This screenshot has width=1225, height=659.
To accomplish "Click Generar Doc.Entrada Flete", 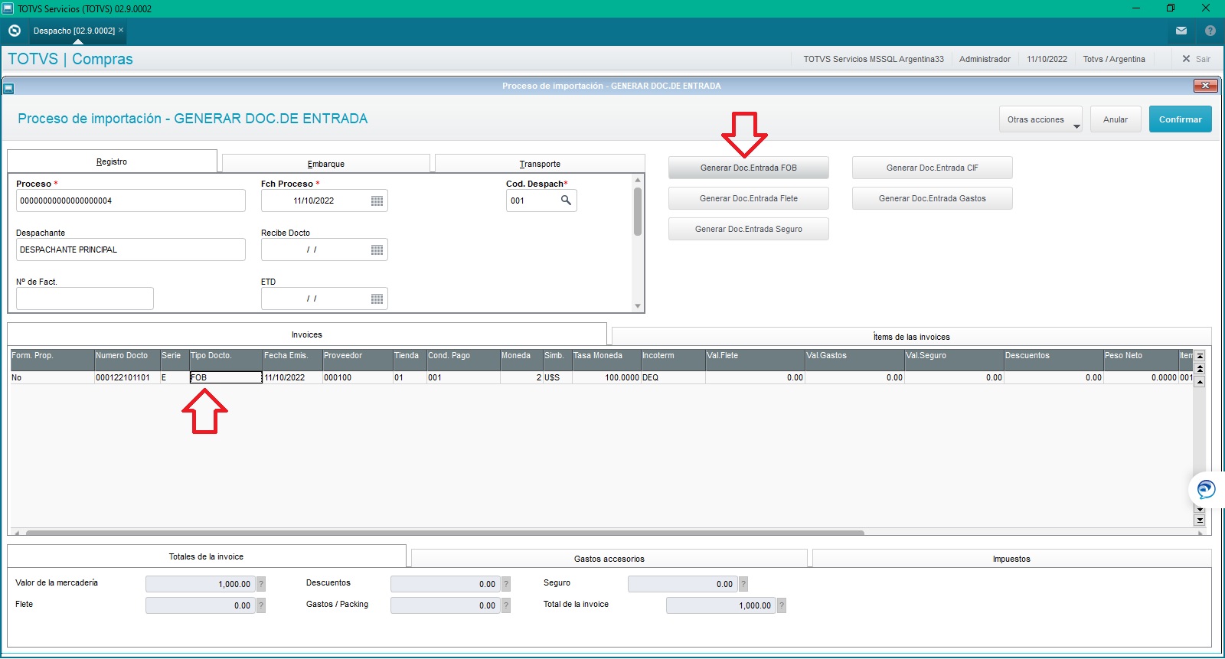I will (x=748, y=198).
